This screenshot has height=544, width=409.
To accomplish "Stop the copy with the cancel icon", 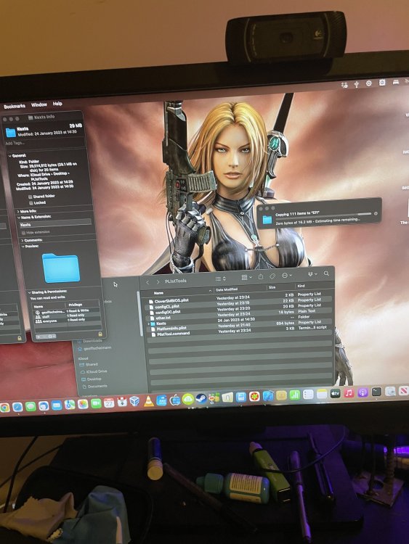I will (x=376, y=214).
